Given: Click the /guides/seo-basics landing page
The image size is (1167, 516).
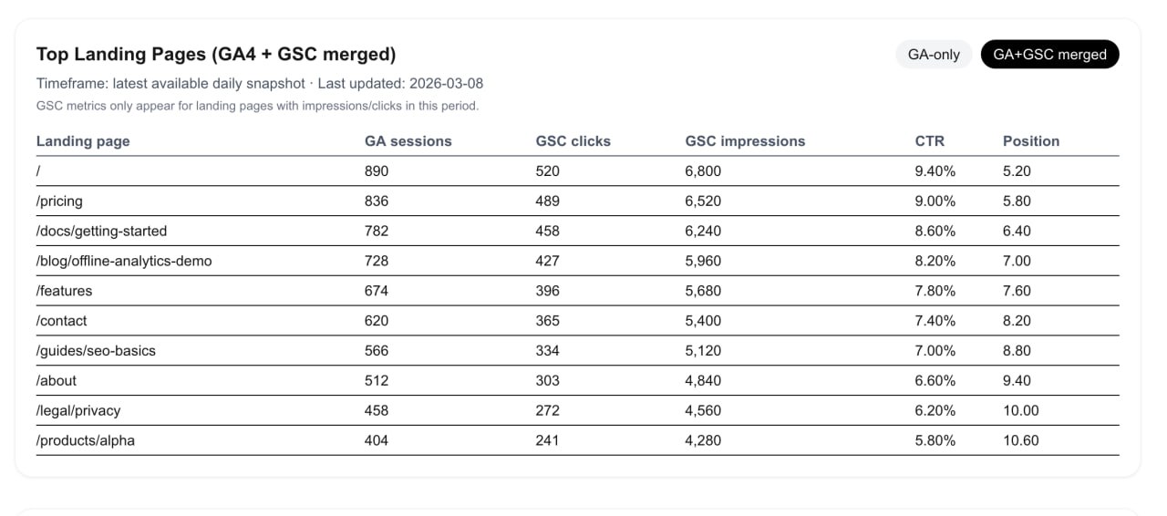Looking at the screenshot, I should click(x=96, y=351).
